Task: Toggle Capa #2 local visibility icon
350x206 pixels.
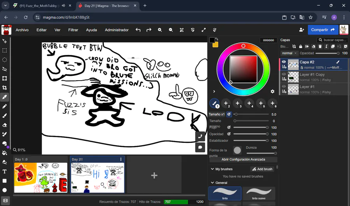Action: click(284, 67)
